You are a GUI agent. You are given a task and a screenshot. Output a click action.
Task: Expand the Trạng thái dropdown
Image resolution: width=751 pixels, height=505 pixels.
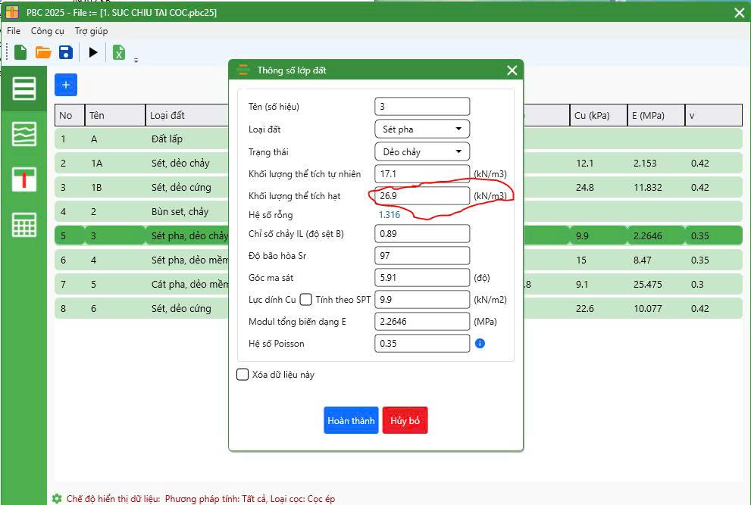422,152
